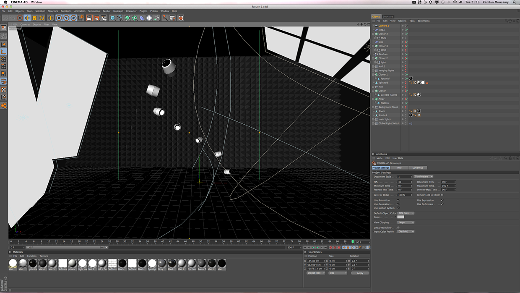Open Render Settings icon
Viewport: 520px width, 293px height.
[x=104, y=18]
